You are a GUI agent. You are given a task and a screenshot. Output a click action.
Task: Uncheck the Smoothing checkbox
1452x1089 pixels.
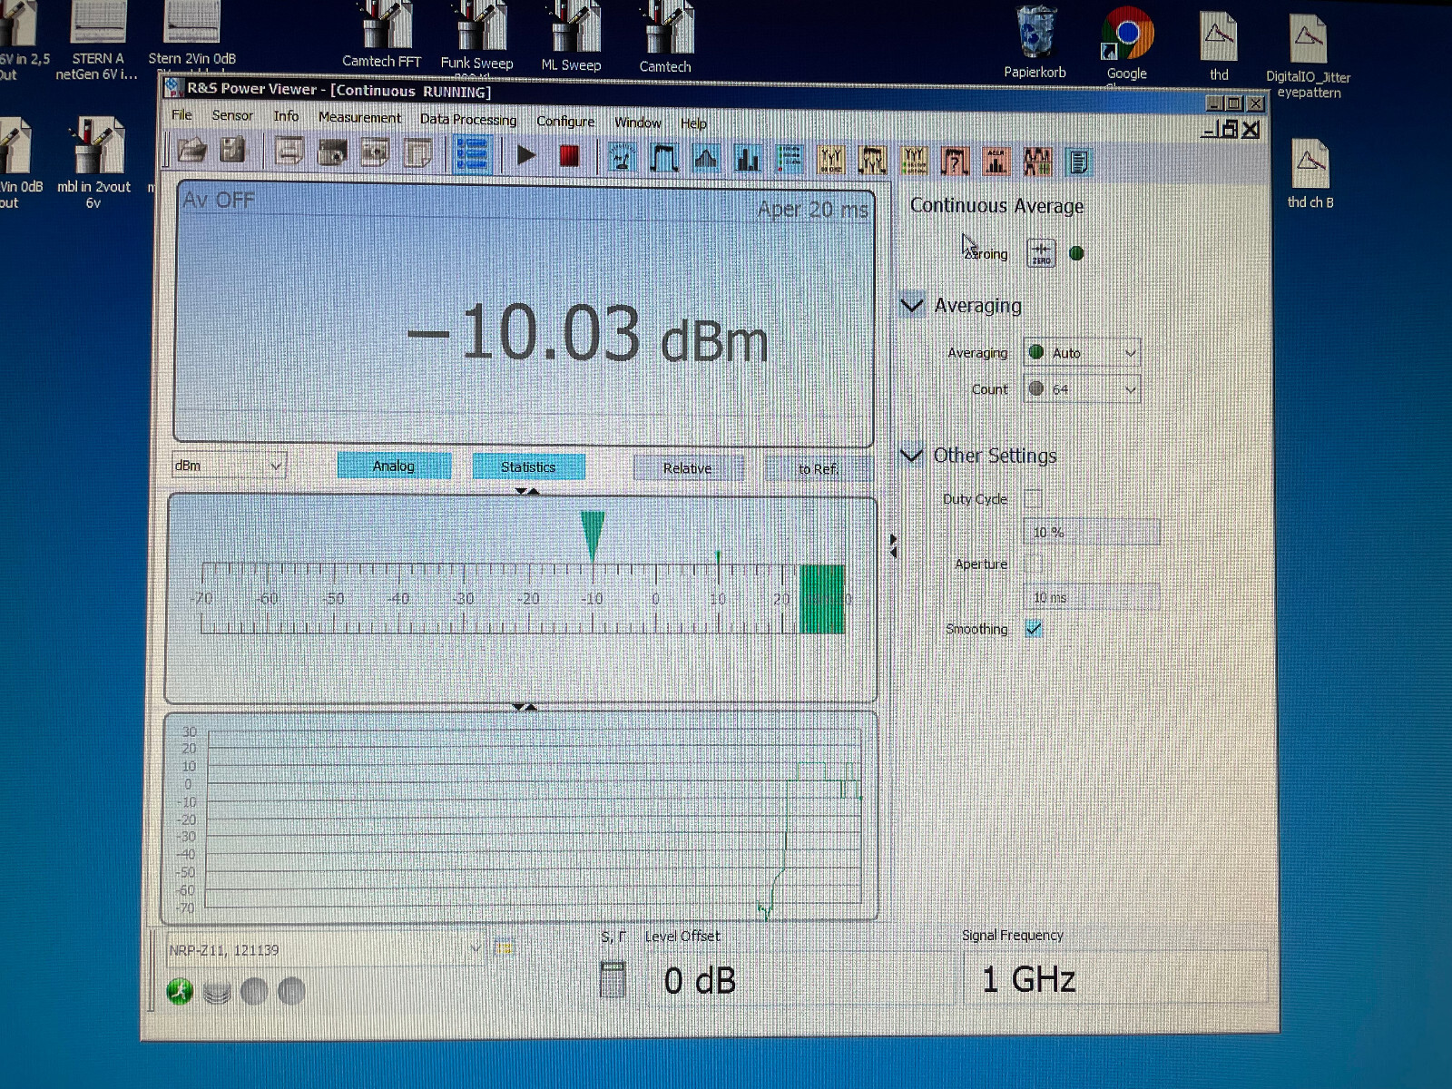(x=1033, y=629)
